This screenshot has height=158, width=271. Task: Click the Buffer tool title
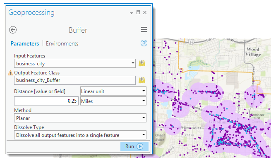[x=78, y=30]
